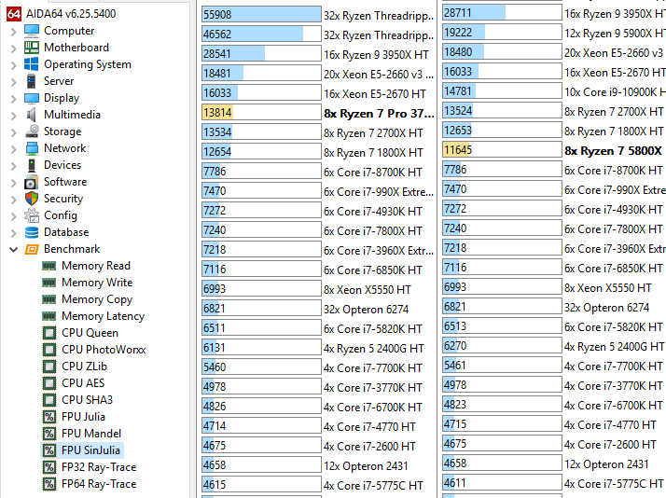The width and height of the screenshot is (666, 498).
Task: Click the Security shield icon
Action: (x=32, y=199)
